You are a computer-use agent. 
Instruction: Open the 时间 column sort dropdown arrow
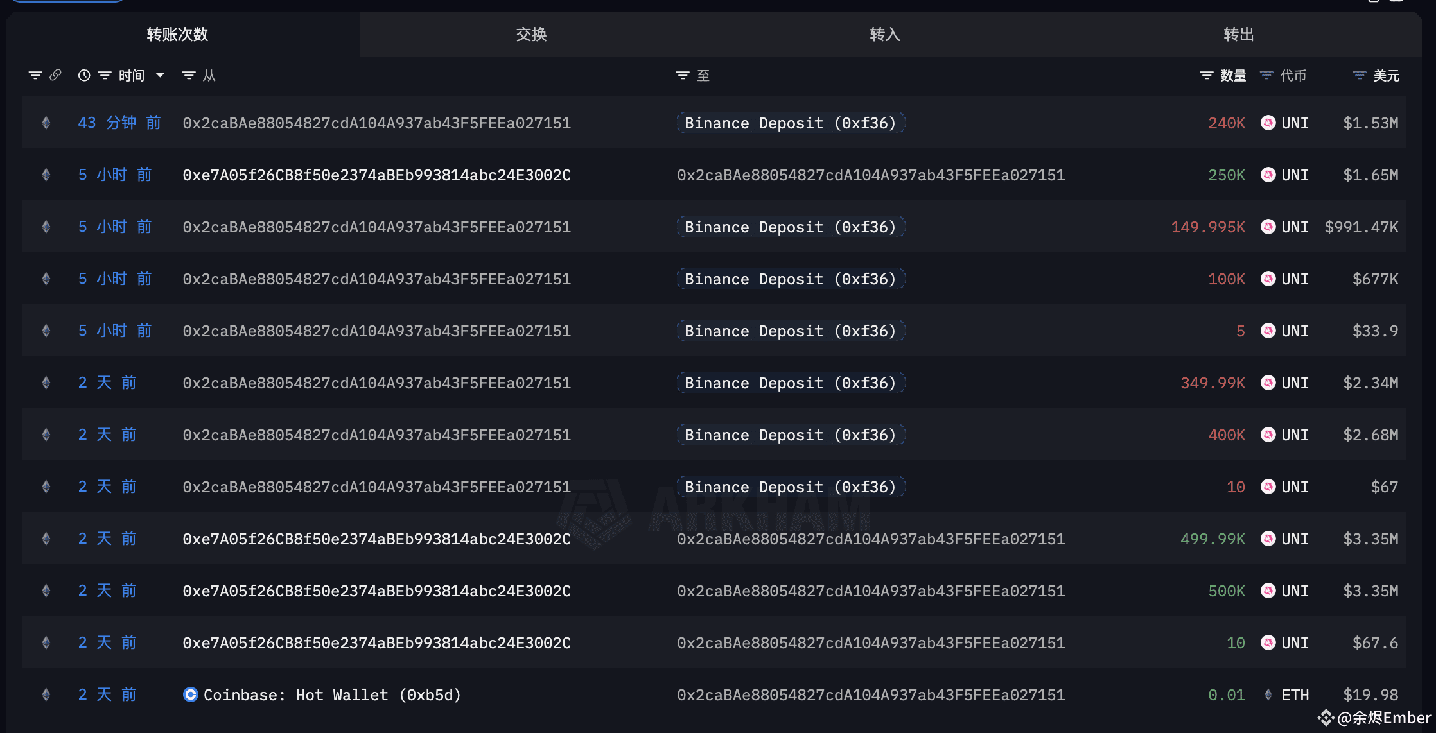(x=160, y=75)
